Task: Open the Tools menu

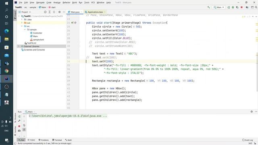Action: tap(87, 2)
